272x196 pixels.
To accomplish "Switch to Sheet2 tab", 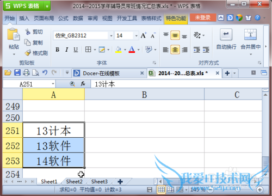I will (74, 181).
